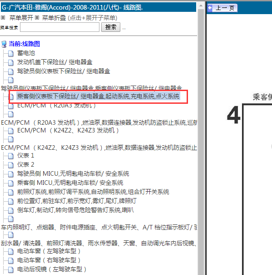The width and height of the screenshot is (272, 275).
Task: Open 车内照明灯、点烟器、附件电源插座 entry
Action: 99,228
